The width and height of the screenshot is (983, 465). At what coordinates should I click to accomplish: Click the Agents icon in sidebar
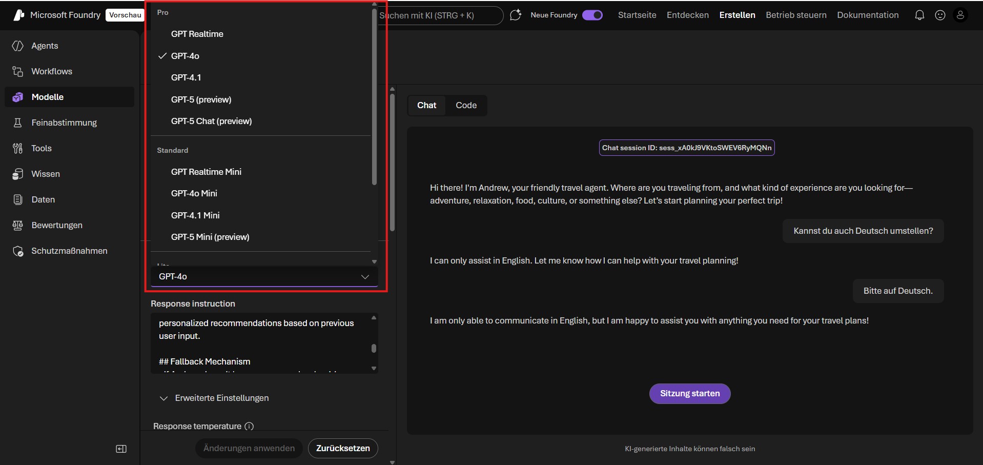coord(18,46)
